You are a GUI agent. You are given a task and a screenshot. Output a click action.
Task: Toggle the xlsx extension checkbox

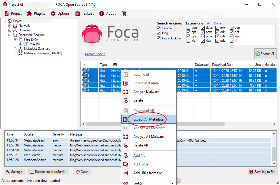pos(203,41)
